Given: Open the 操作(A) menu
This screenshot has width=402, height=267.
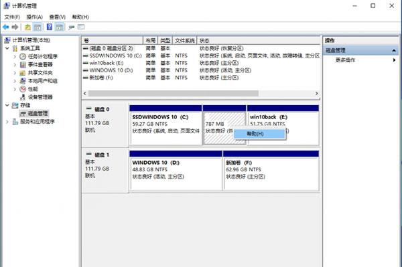Looking at the screenshot, I should pyautogui.click(x=34, y=17).
